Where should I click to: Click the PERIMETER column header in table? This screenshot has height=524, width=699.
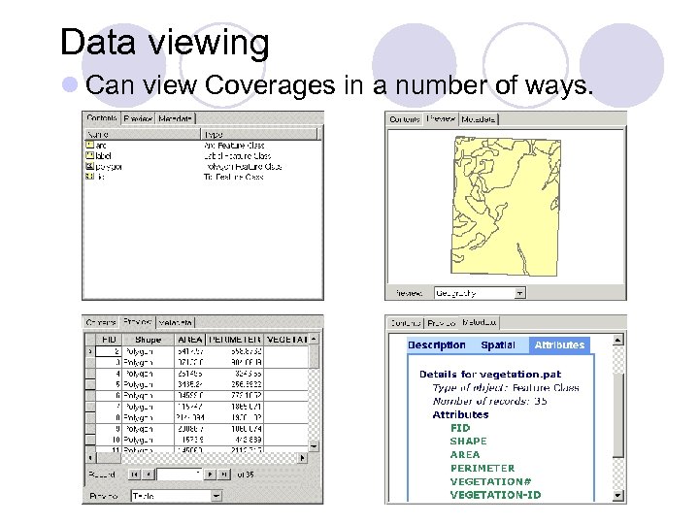click(x=235, y=340)
